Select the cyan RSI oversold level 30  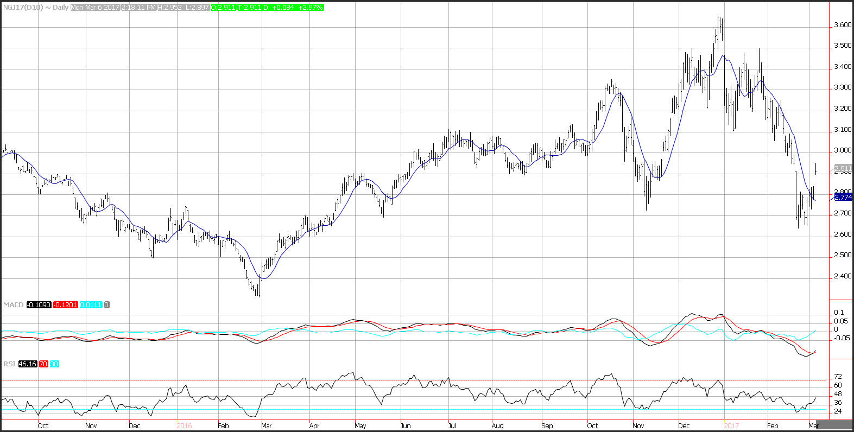tap(54, 364)
